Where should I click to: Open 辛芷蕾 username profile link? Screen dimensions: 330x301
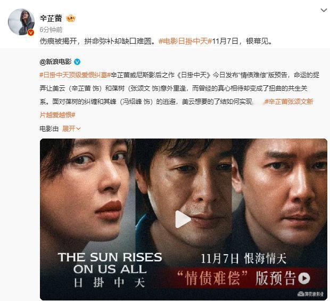pos(51,18)
